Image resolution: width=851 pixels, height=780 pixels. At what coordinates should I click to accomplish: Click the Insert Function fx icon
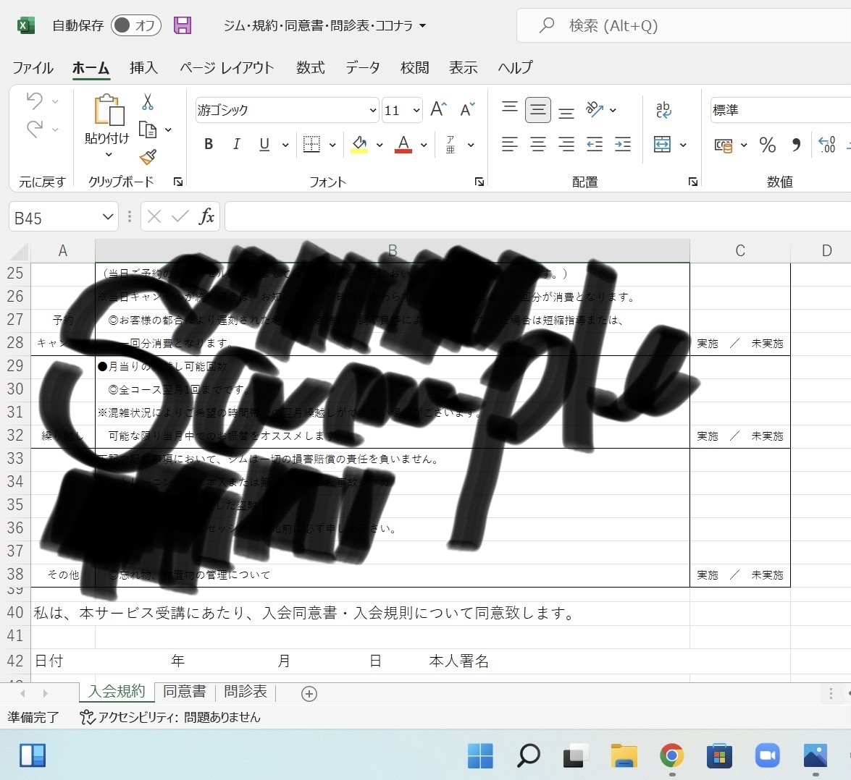206,216
